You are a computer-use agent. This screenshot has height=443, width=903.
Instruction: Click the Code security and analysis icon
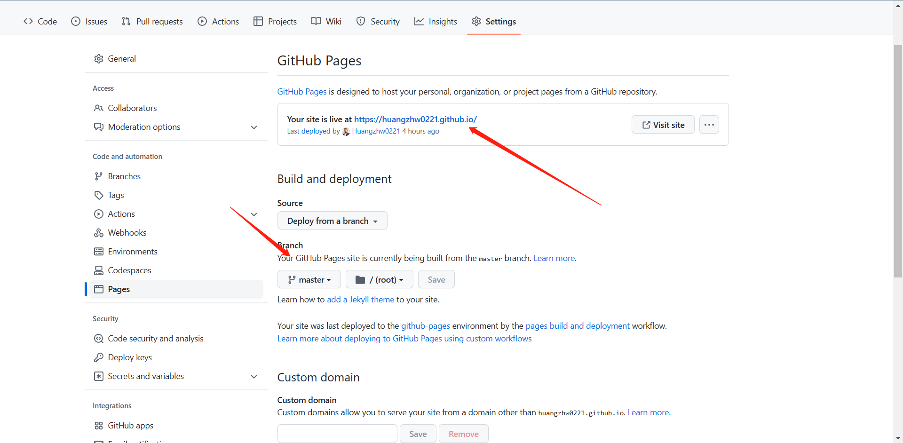point(99,339)
